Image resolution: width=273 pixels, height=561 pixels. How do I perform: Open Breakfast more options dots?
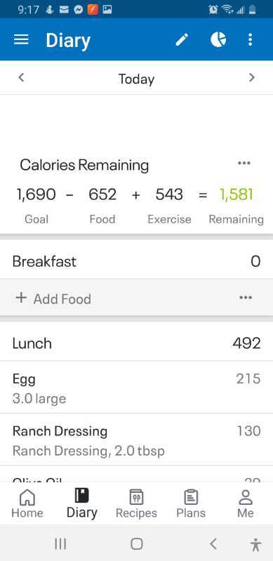tap(246, 298)
